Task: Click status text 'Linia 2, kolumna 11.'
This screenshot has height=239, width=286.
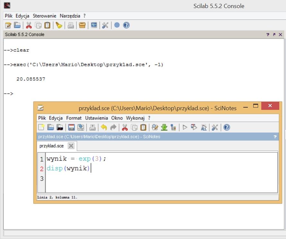Action: point(57,197)
